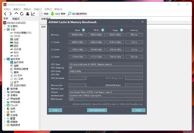Collapse the 主板 tree node

[5, 29]
